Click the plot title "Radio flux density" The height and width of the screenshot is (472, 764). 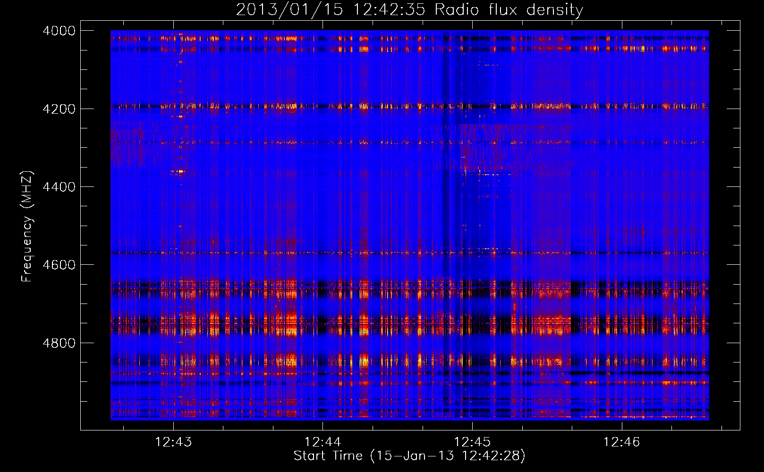click(509, 10)
